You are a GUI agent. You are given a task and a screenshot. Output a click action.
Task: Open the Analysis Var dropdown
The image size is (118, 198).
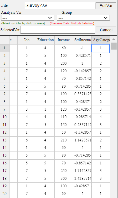click(x=27, y=18)
